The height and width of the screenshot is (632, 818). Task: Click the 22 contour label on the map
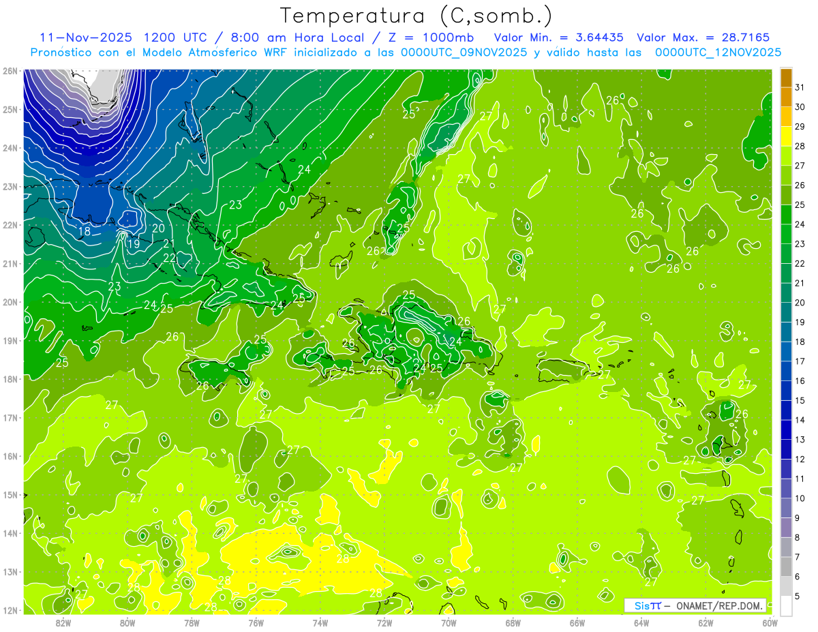[x=170, y=258]
